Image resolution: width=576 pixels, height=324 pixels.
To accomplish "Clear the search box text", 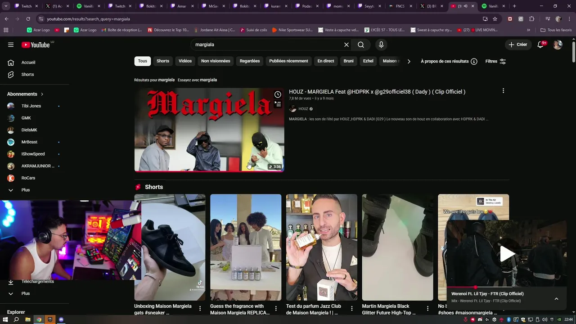I will pos(346,45).
